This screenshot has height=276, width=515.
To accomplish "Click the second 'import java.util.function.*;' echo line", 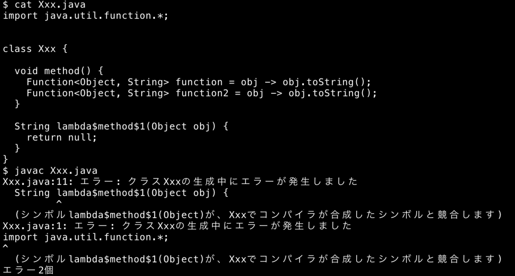I will pos(86,237).
